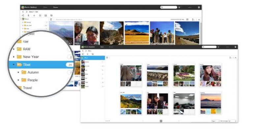This screenshot has width=253, height=131.
Task: Open the items per page dropdown
Action: tap(232, 121)
